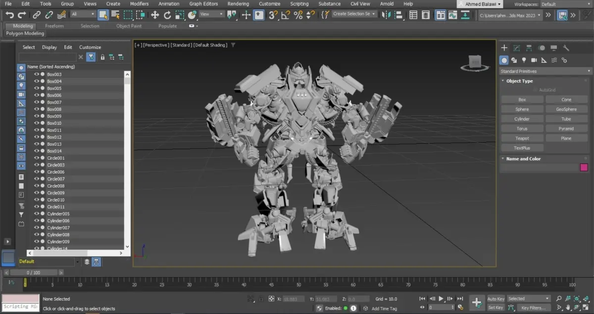
Task: Click the Rectangular Selection Region icon
Action: click(128, 15)
